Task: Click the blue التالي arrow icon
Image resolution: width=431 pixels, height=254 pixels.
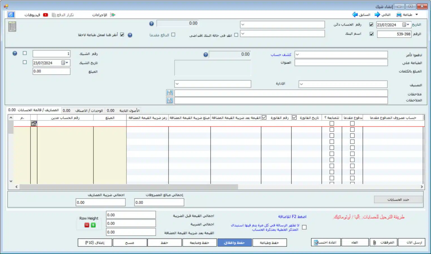Action: (x=377, y=15)
